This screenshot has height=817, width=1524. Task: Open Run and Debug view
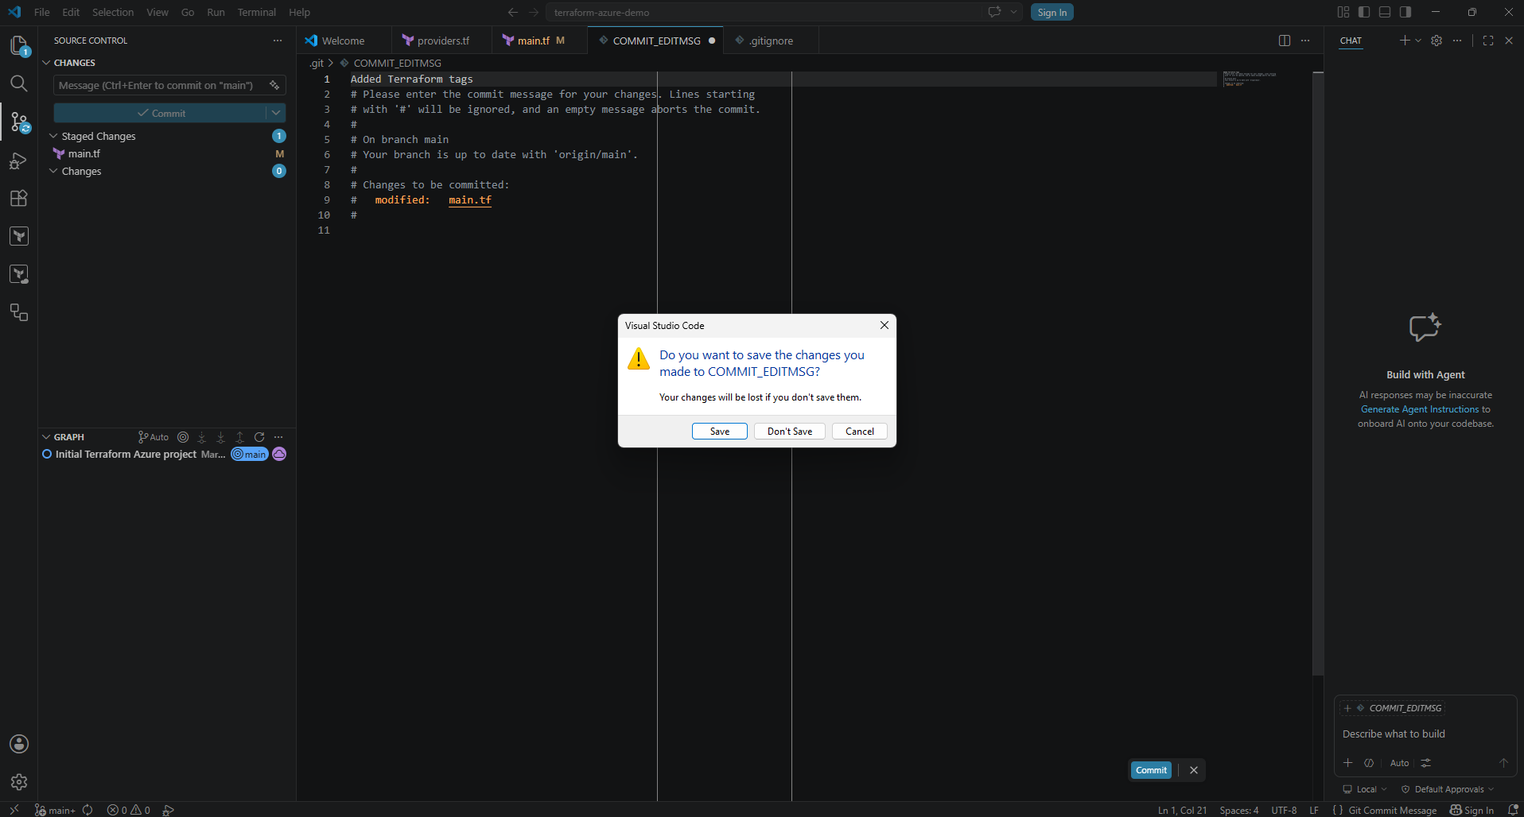(x=19, y=161)
